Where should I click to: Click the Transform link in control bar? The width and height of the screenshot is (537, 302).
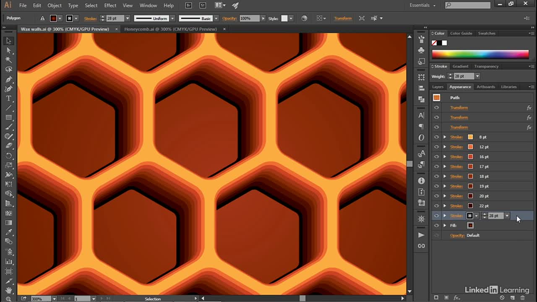[x=343, y=18]
